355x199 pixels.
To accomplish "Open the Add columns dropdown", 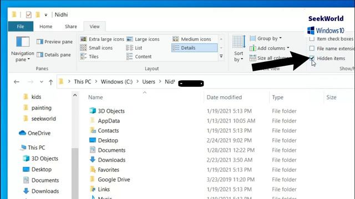I will click(270, 48).
